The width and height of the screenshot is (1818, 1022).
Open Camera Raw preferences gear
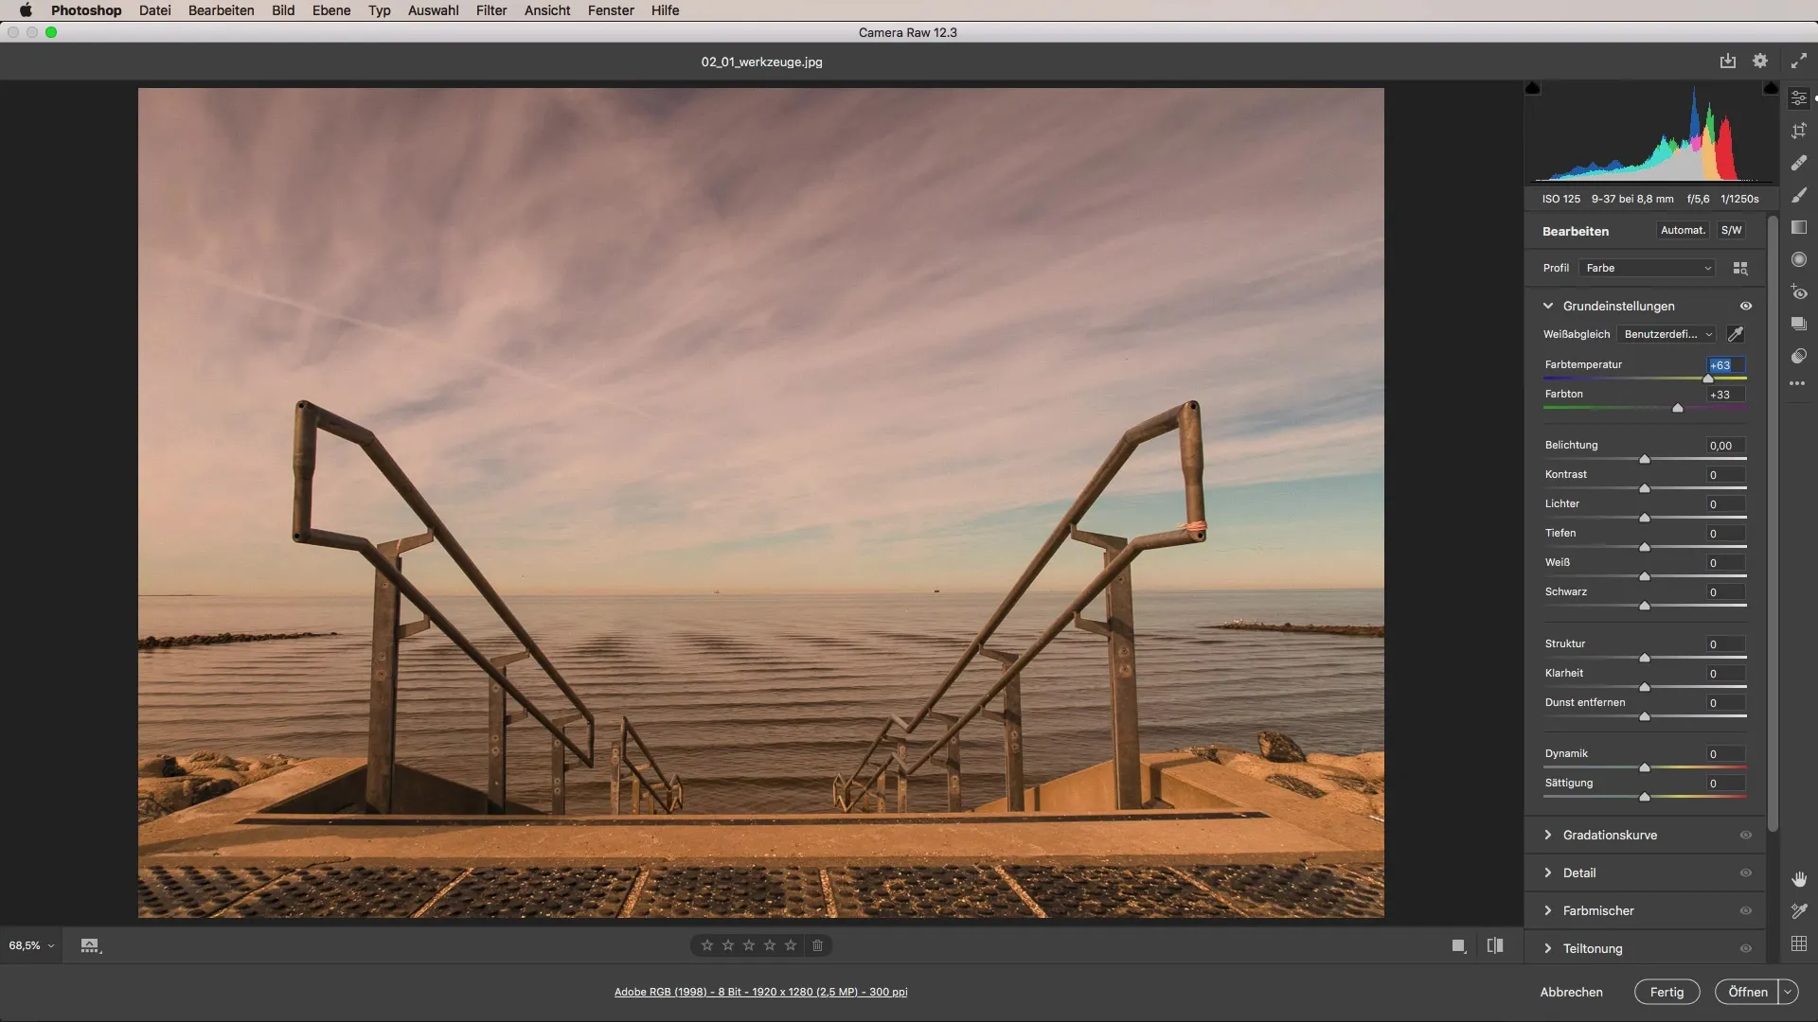click(1760, 61)
